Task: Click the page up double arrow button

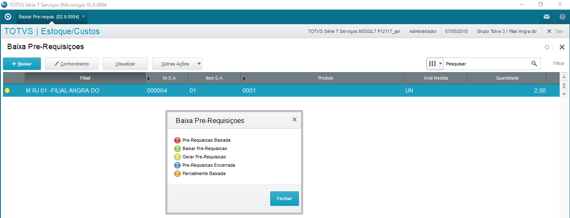Action: 563,85
